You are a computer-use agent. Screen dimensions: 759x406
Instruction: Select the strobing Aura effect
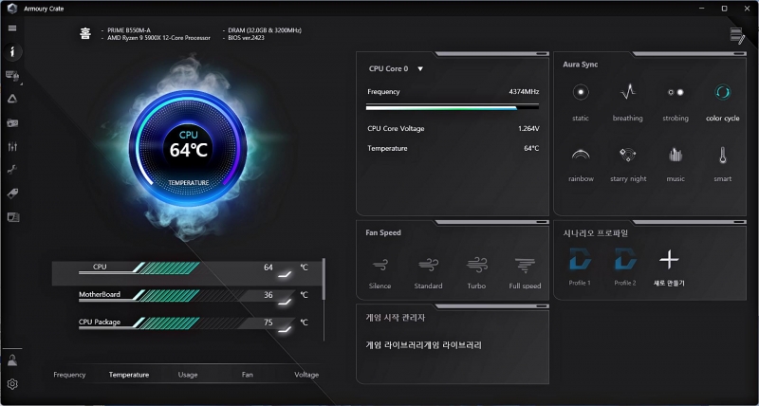676,93
